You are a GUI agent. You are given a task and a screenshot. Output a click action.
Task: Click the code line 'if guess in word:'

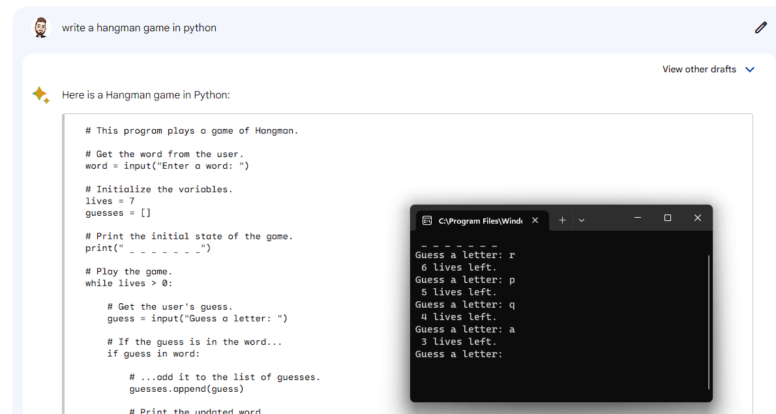click(x=153, y=353)
